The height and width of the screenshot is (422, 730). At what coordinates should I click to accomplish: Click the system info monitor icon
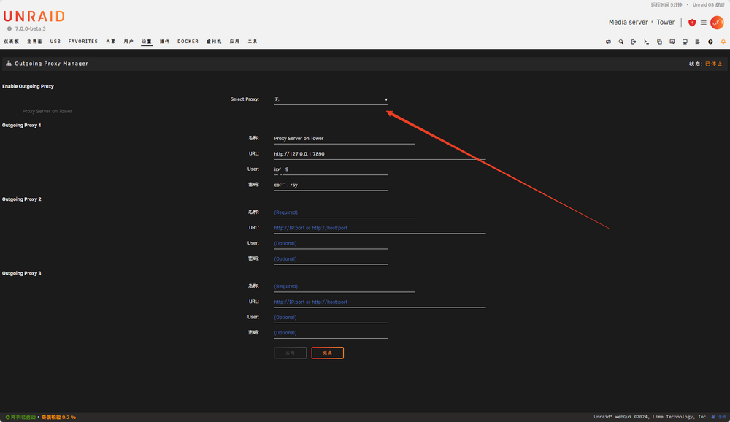(685, 42)
